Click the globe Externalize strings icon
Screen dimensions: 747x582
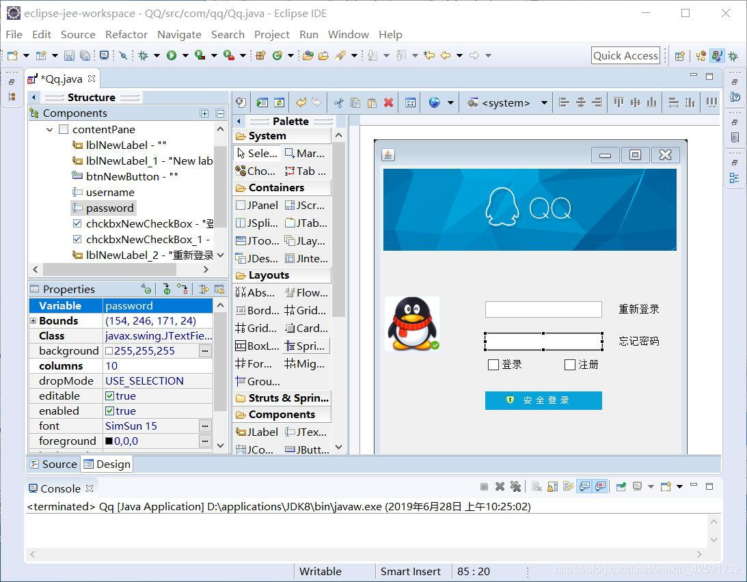pyautogui.click(x=435, y=102)
